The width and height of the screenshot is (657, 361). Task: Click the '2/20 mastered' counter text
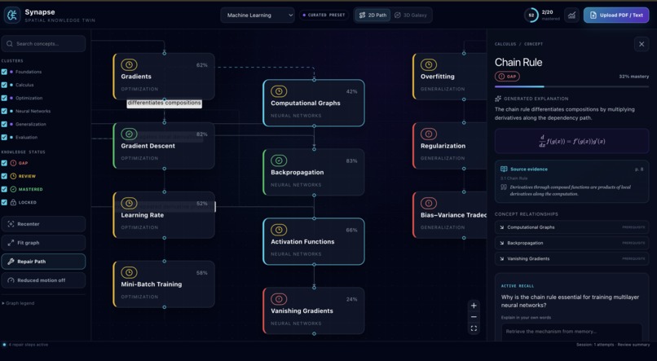[x=549, y=15]
